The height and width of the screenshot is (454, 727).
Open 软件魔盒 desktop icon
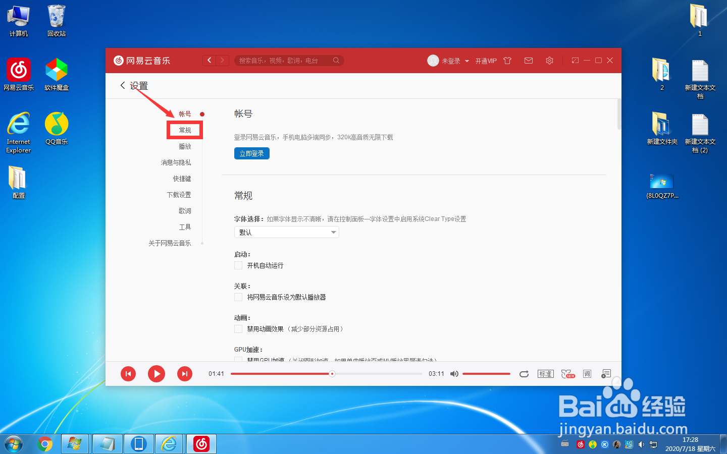pos(57,74)
